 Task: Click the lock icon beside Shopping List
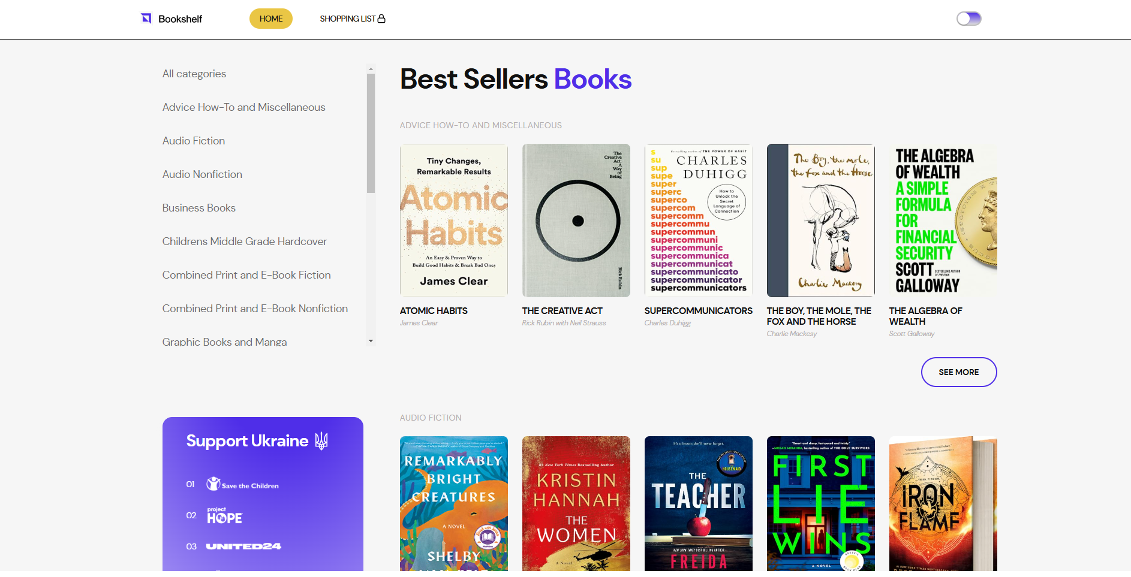381,19
